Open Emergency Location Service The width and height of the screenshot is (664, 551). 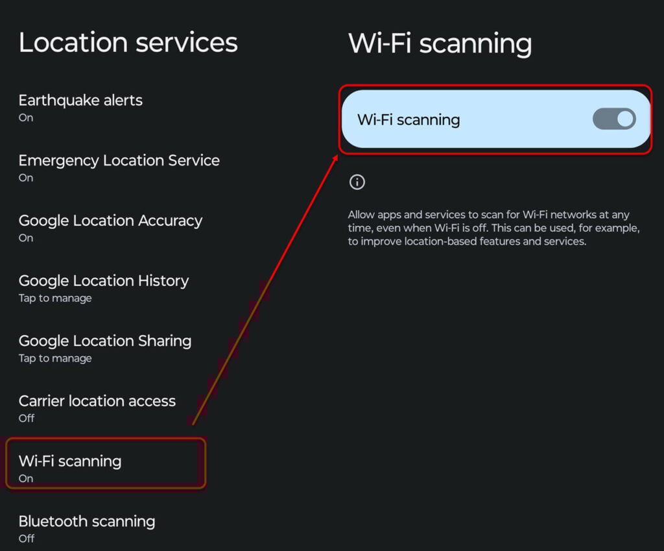tap(119, 169)
